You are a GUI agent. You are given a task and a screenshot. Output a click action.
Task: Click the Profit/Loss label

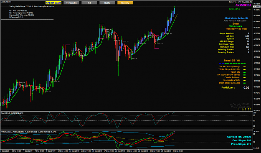tap(228, 87)
